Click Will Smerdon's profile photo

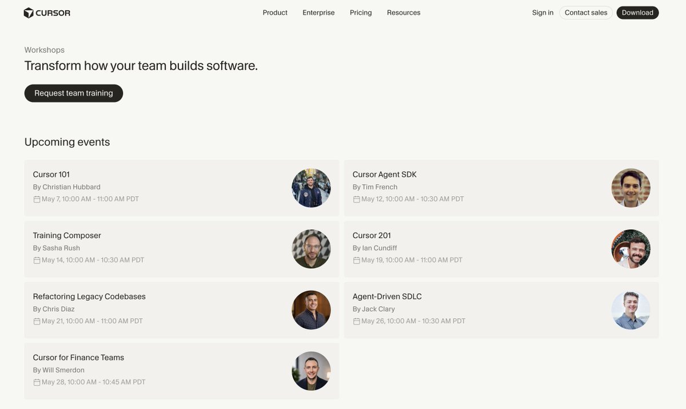point(311,371)
